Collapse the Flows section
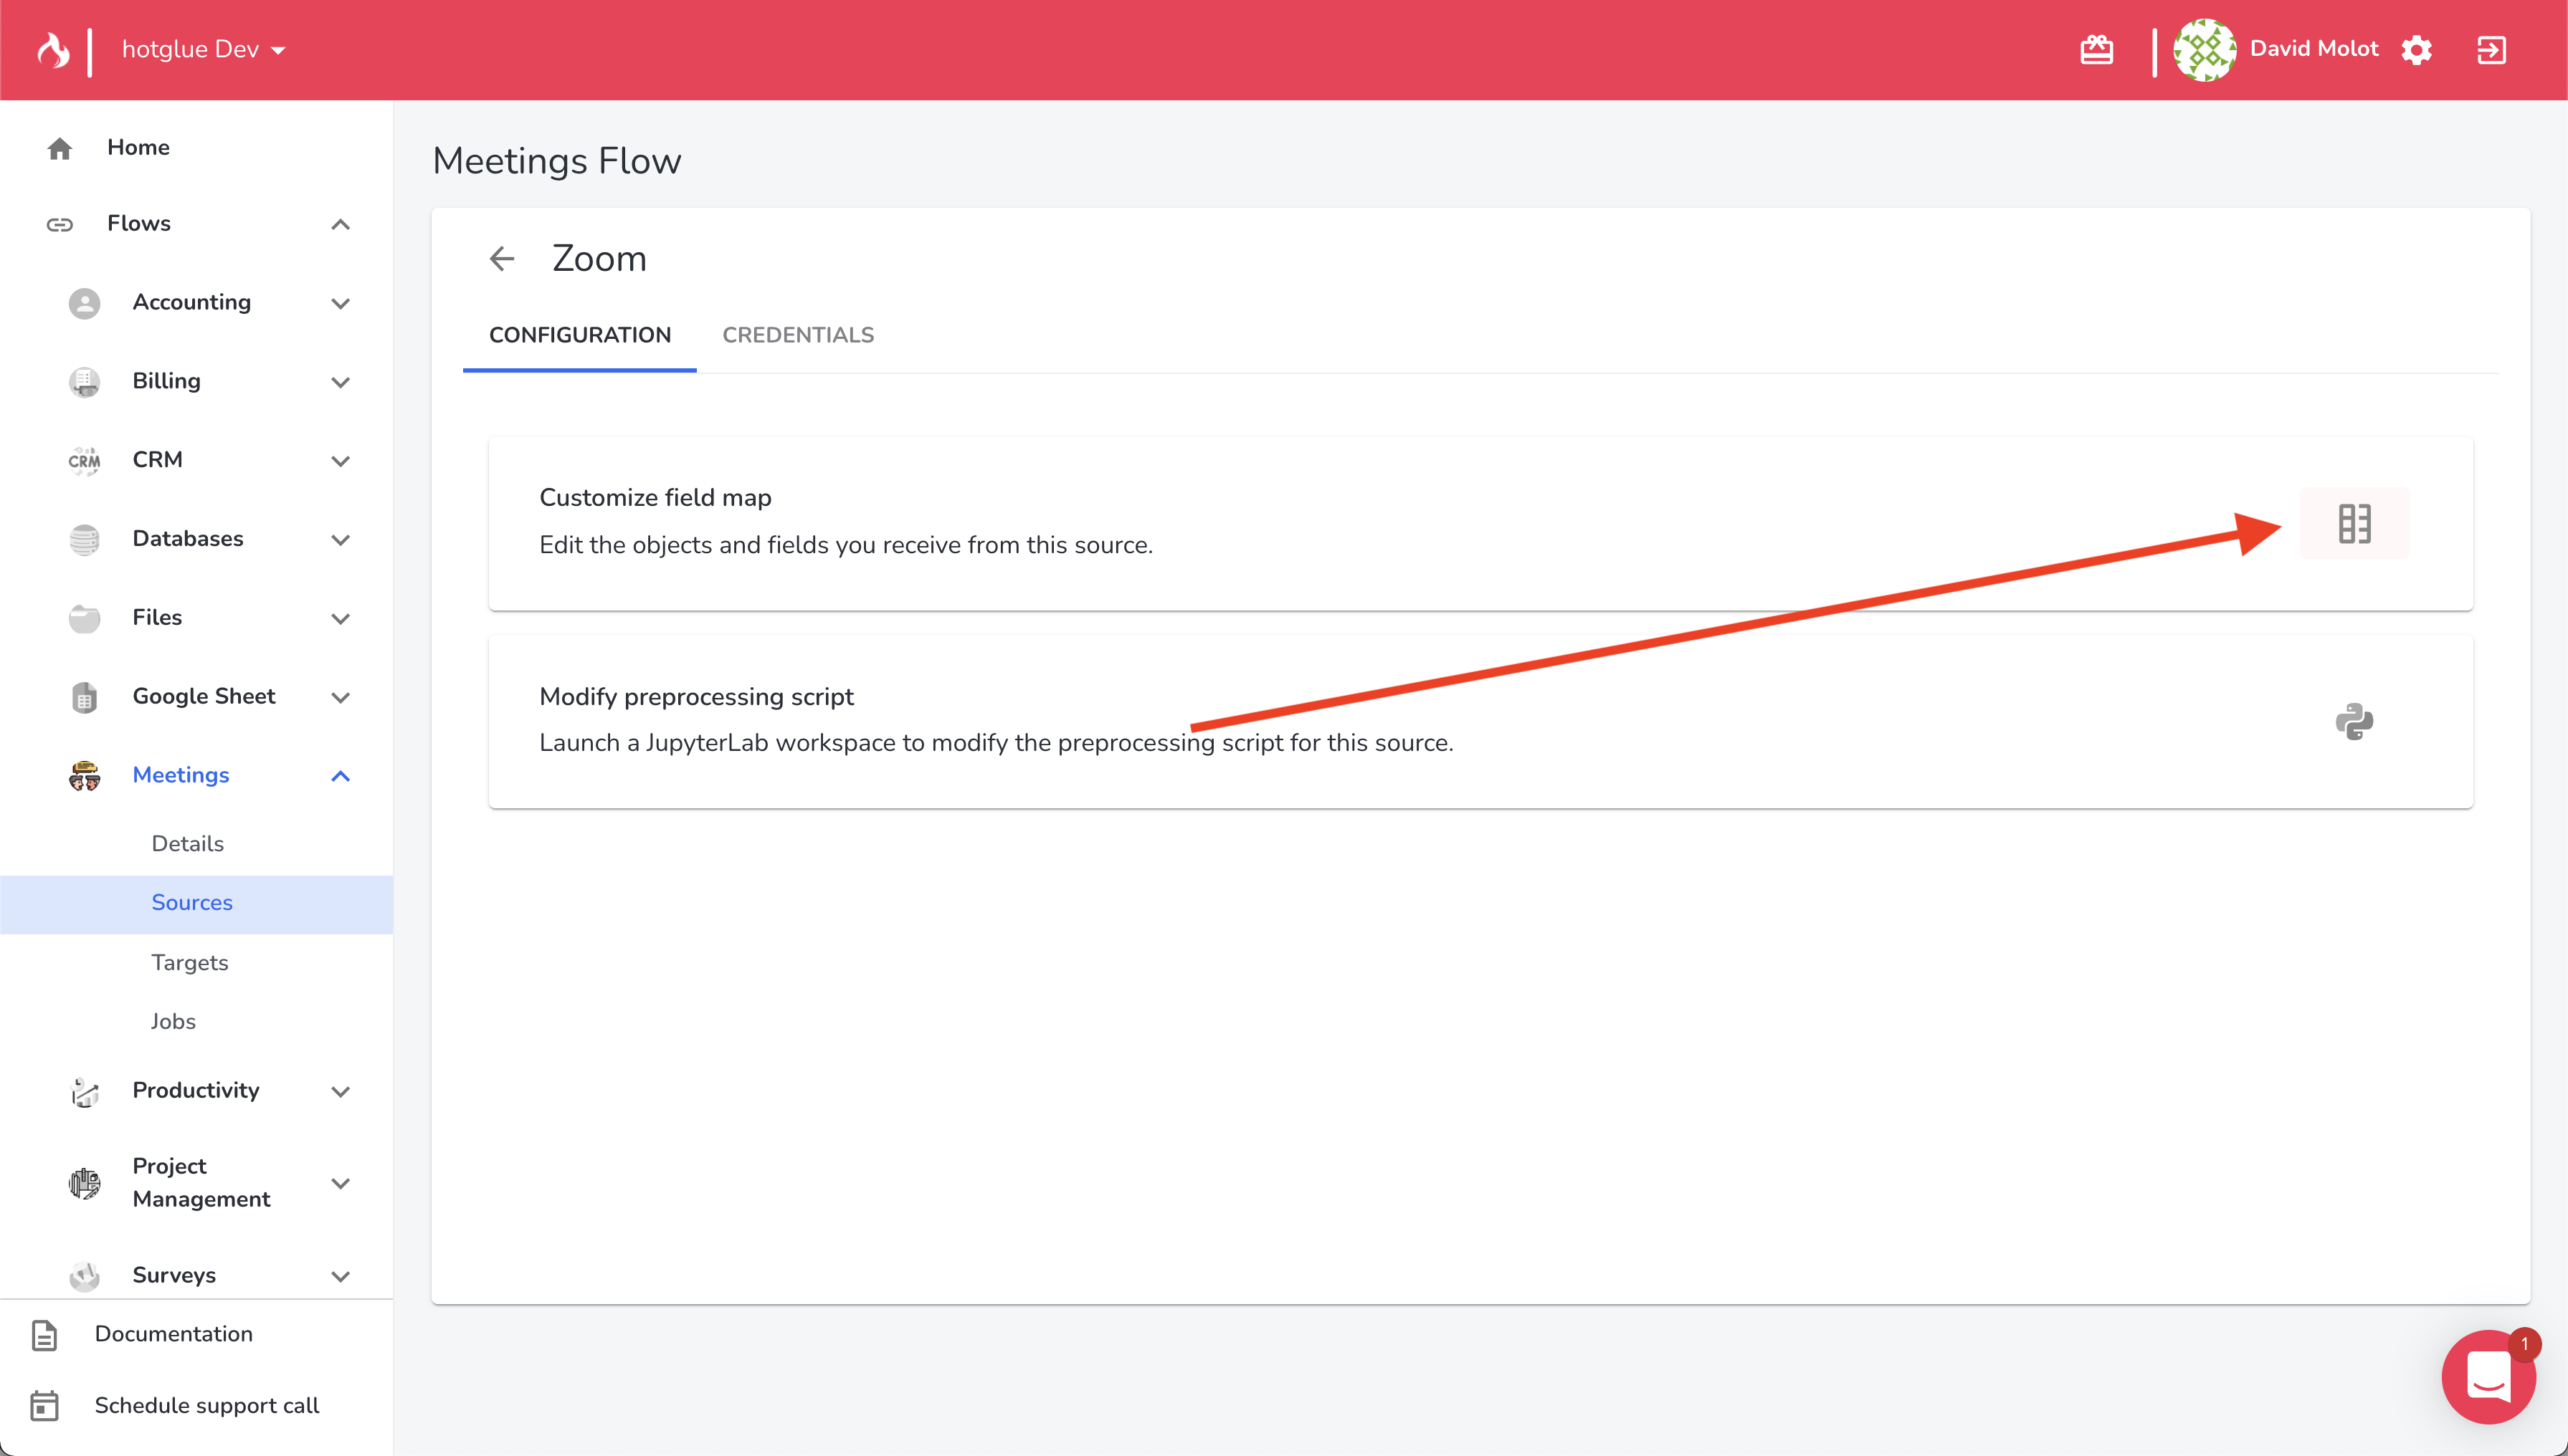The width and height of the screenshot is (2568, 1456). (340, 224)
